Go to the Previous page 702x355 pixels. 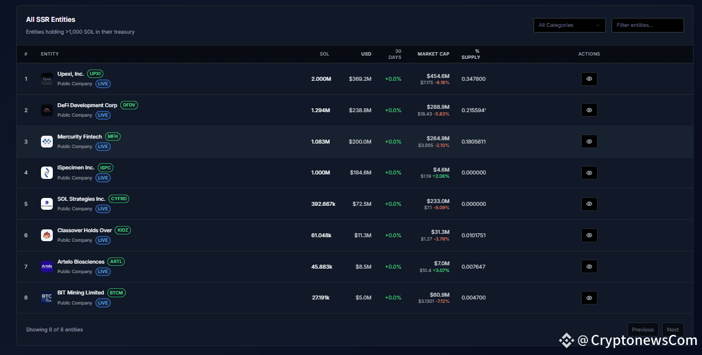pyautogui.click(x=642, y=330)
